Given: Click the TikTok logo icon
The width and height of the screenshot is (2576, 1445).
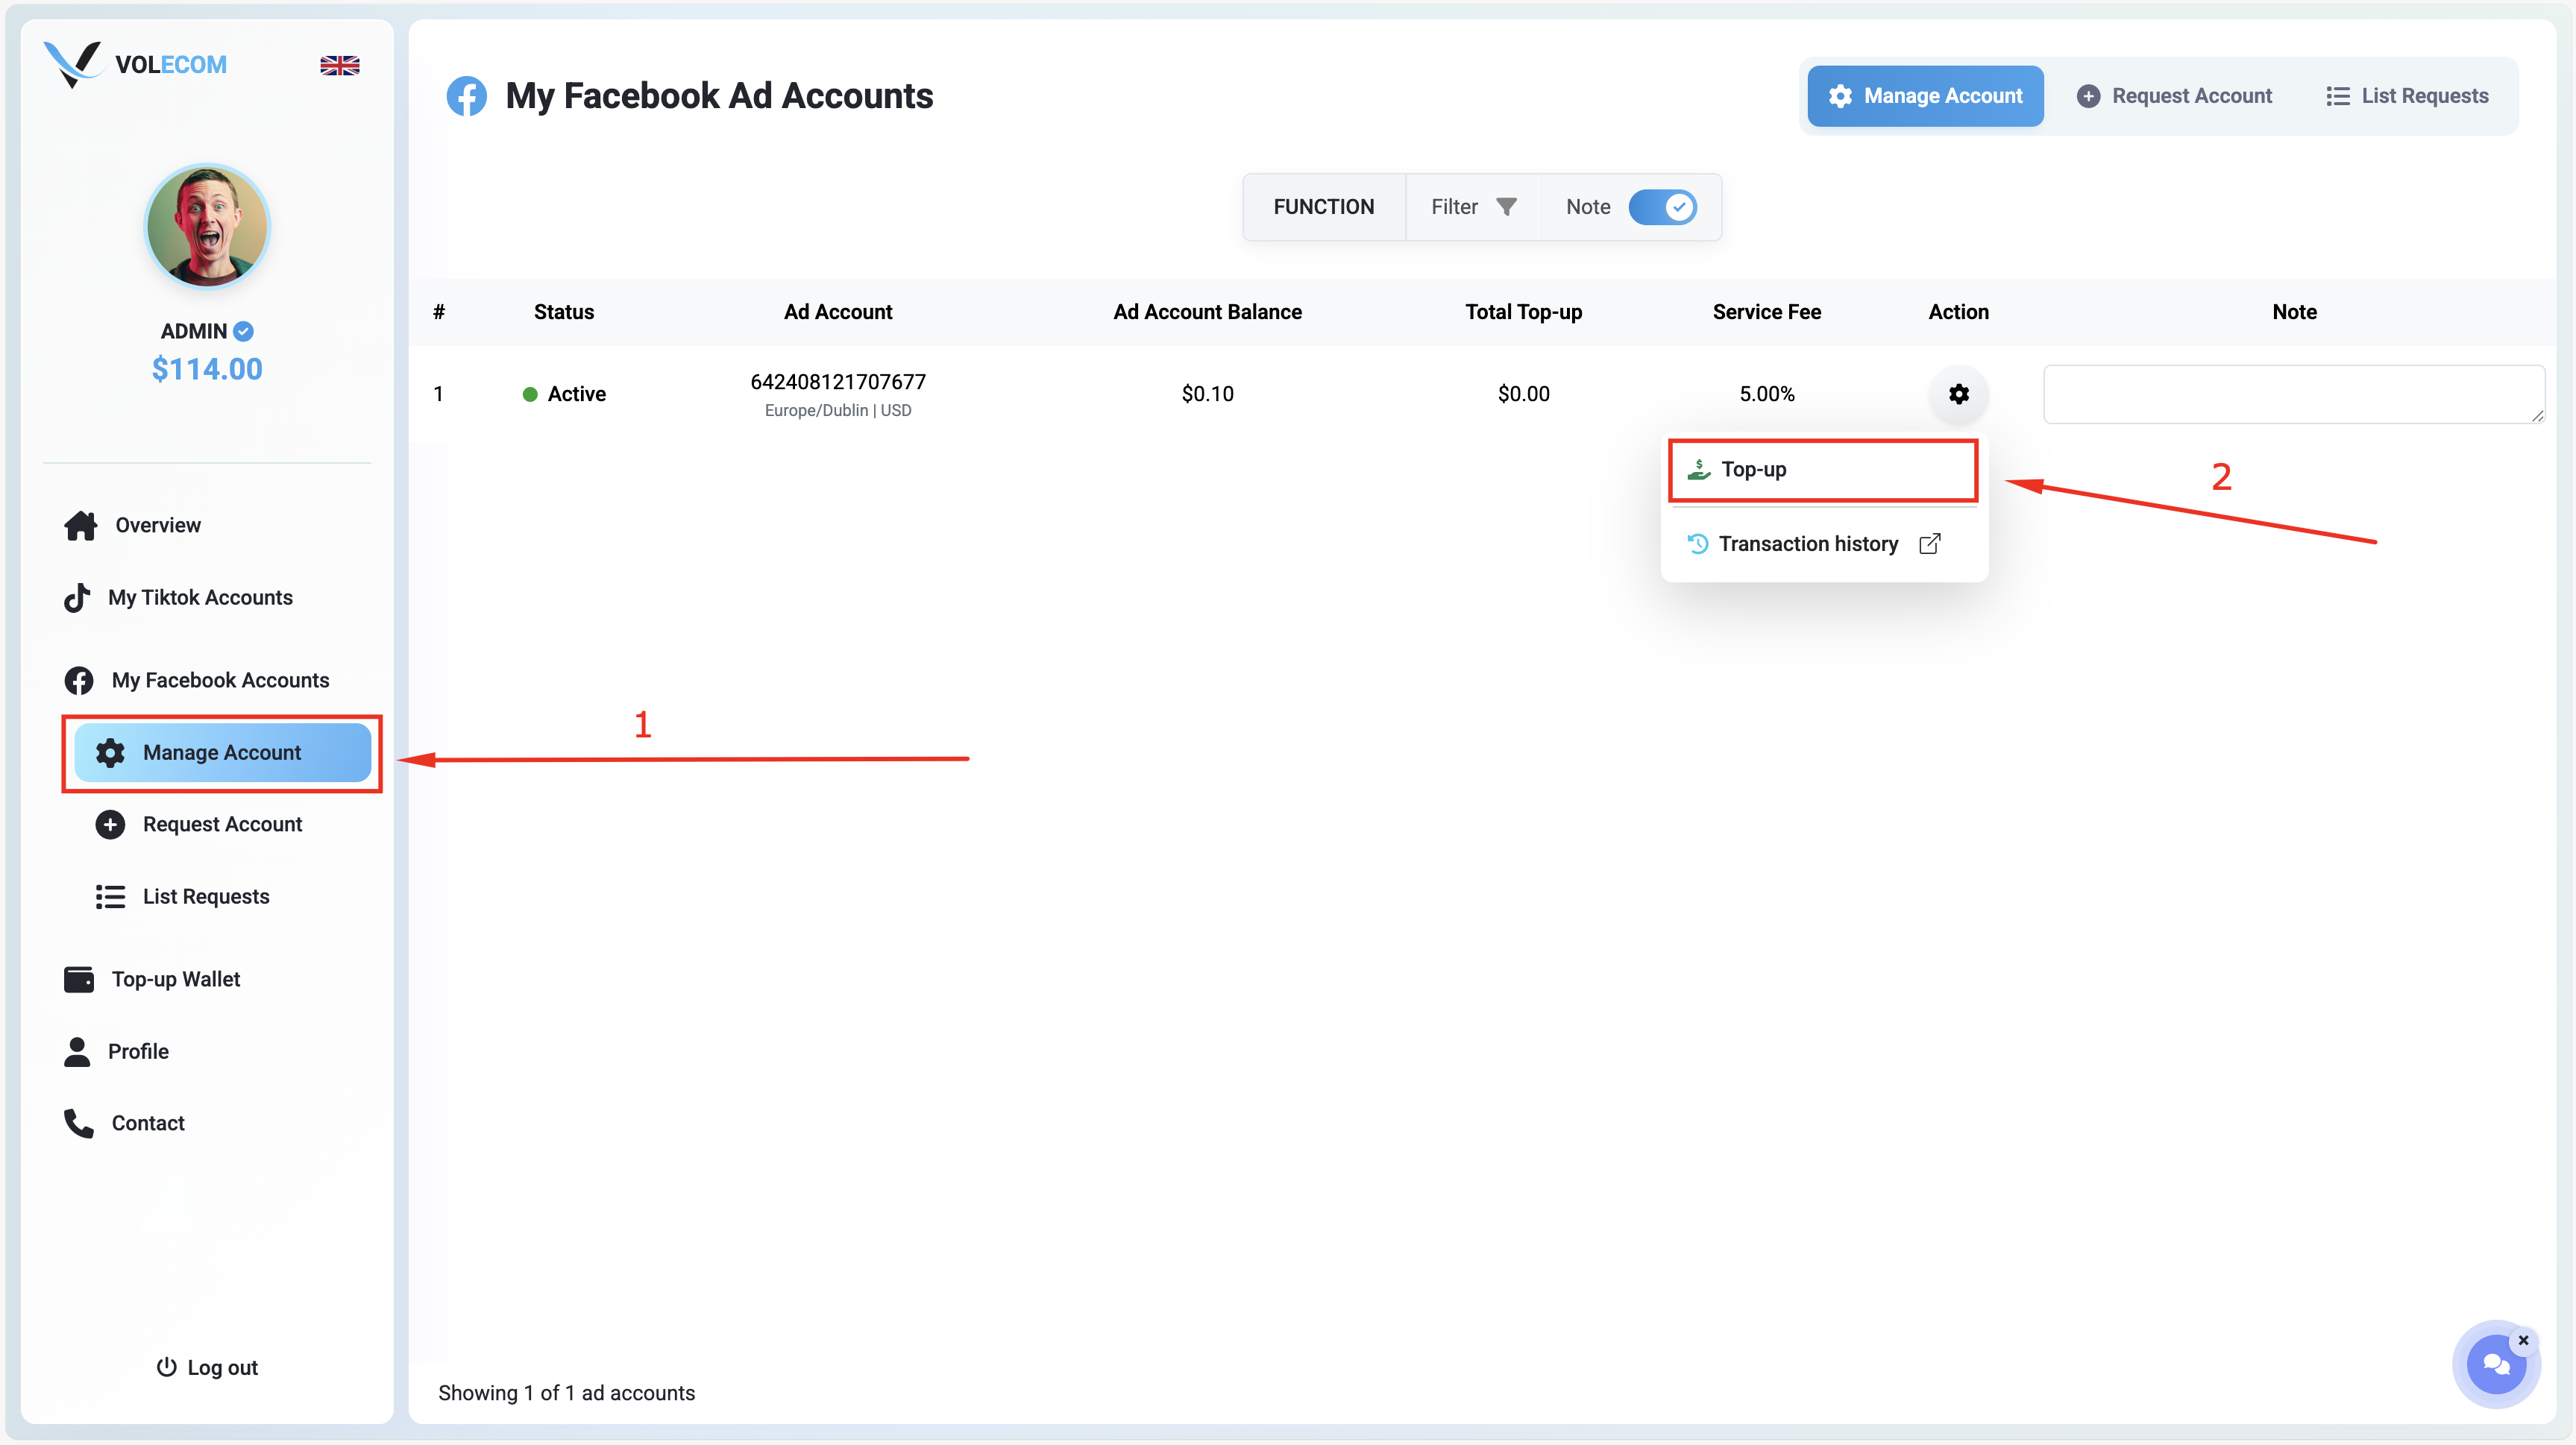Looking at the screenshot, I should (x=77, y=597).
